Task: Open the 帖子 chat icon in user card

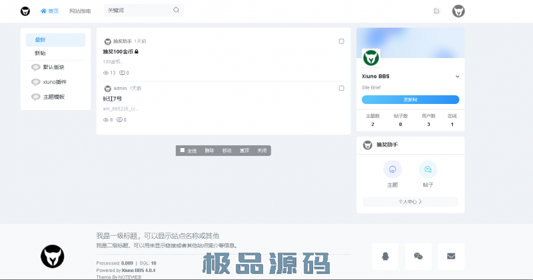Action: 428,169
